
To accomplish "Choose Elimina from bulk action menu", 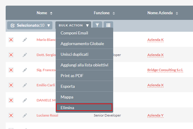I will [x=84, y=108].
